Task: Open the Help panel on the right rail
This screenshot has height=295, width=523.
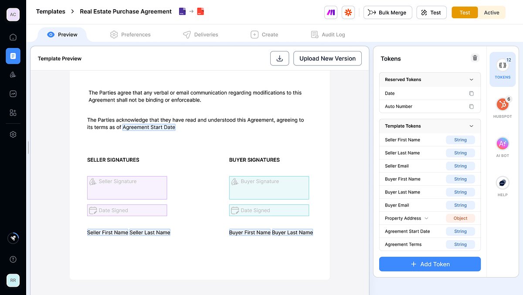Action: tap(503, 183)
